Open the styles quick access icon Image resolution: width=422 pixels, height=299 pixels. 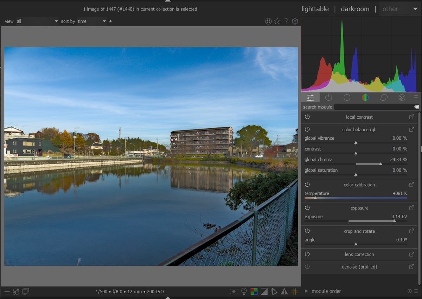[x=16, y=291]
